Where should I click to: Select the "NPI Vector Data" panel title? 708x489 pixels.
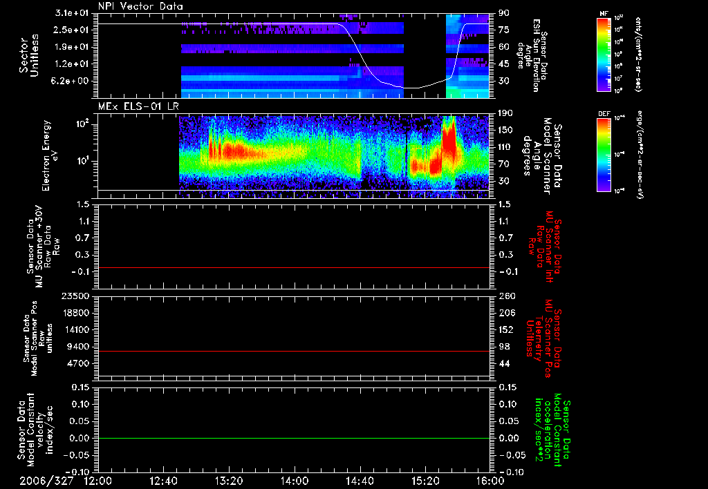[140, 6]
